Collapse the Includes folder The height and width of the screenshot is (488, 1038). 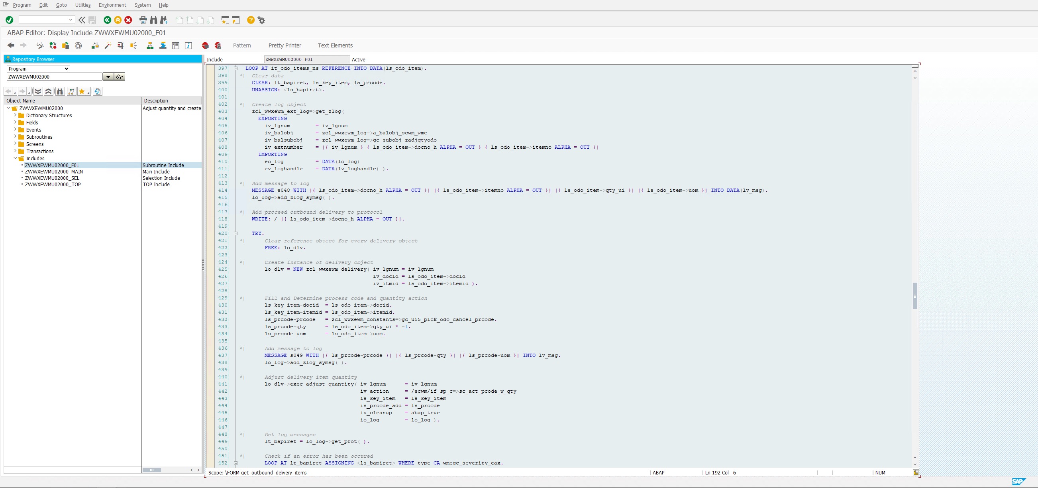(16, 159)
